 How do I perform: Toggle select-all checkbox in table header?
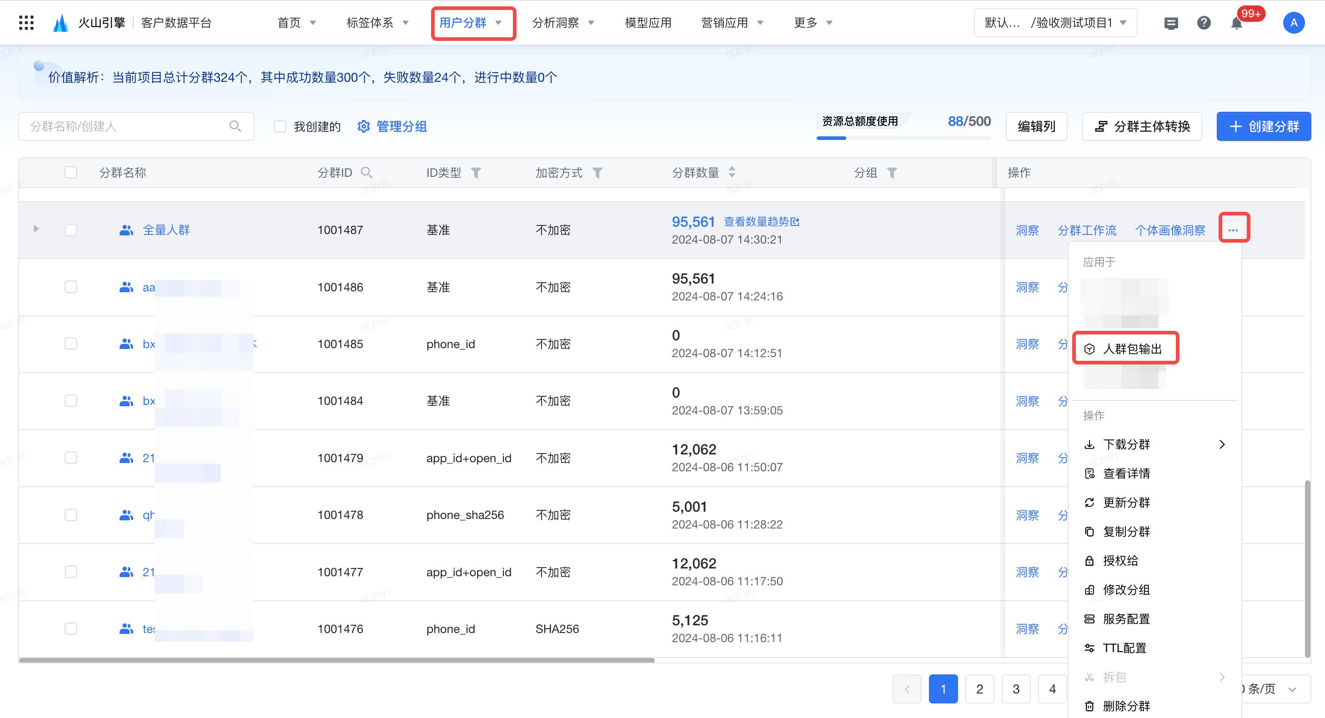(71, 173)
